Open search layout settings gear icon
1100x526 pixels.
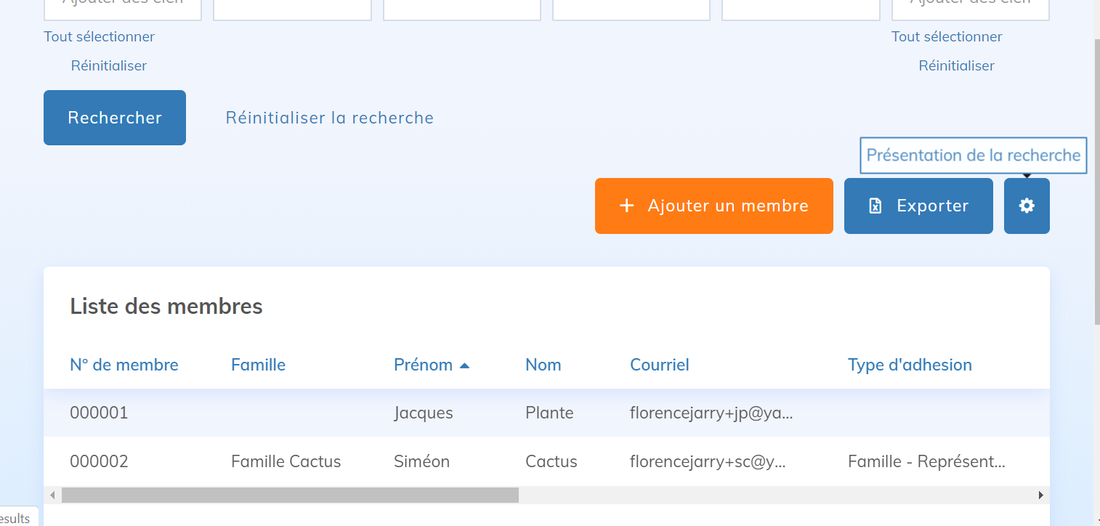1027,206
